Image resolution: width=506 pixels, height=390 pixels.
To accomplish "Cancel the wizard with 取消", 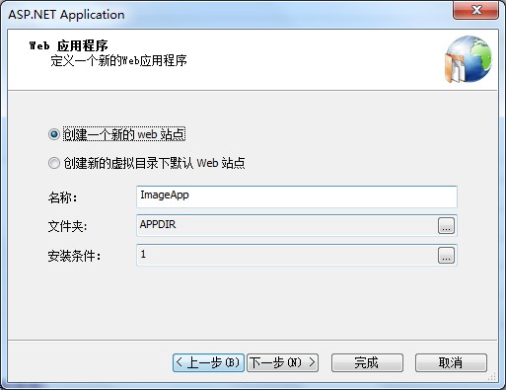I will coord(451,363).
